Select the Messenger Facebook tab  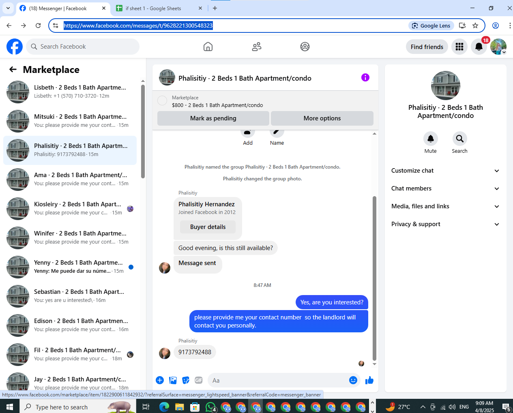(63, 8)
